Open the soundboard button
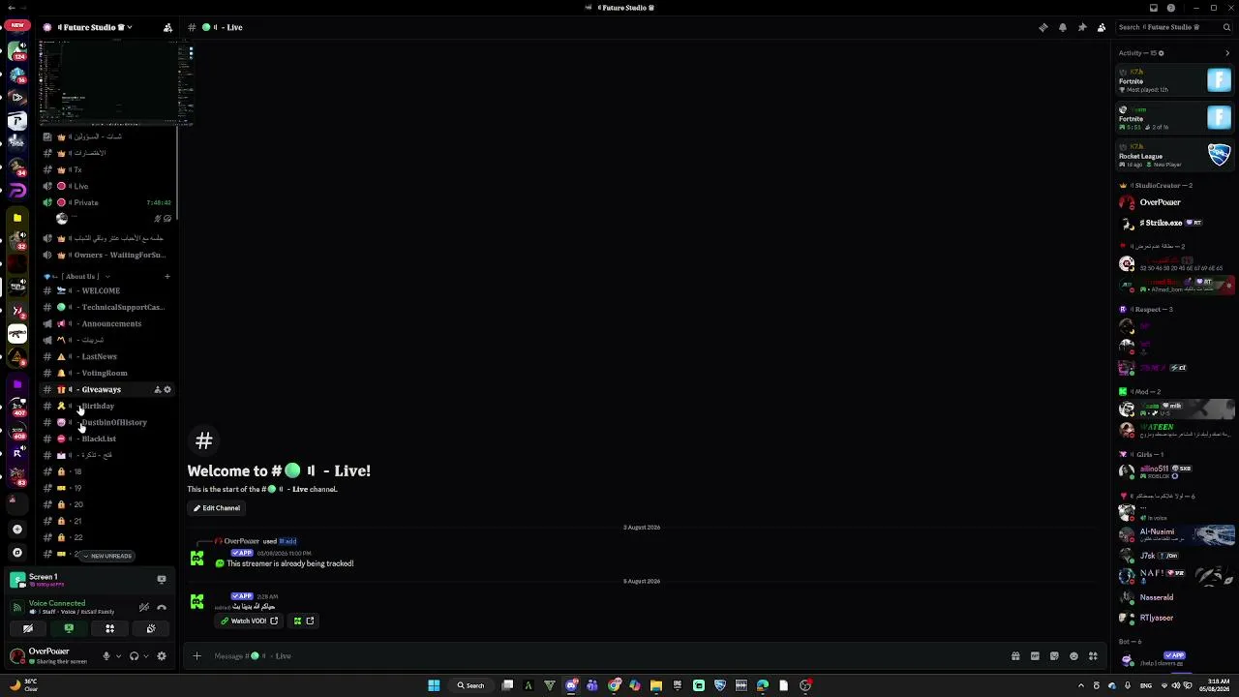This screenshot has height=697, width=1239. (x=151, y=629)
